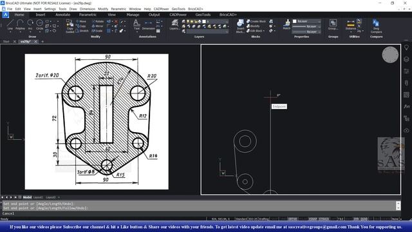The image size is (412, 232).
Task: Click the view navigation compass circle
Action: 390,55
